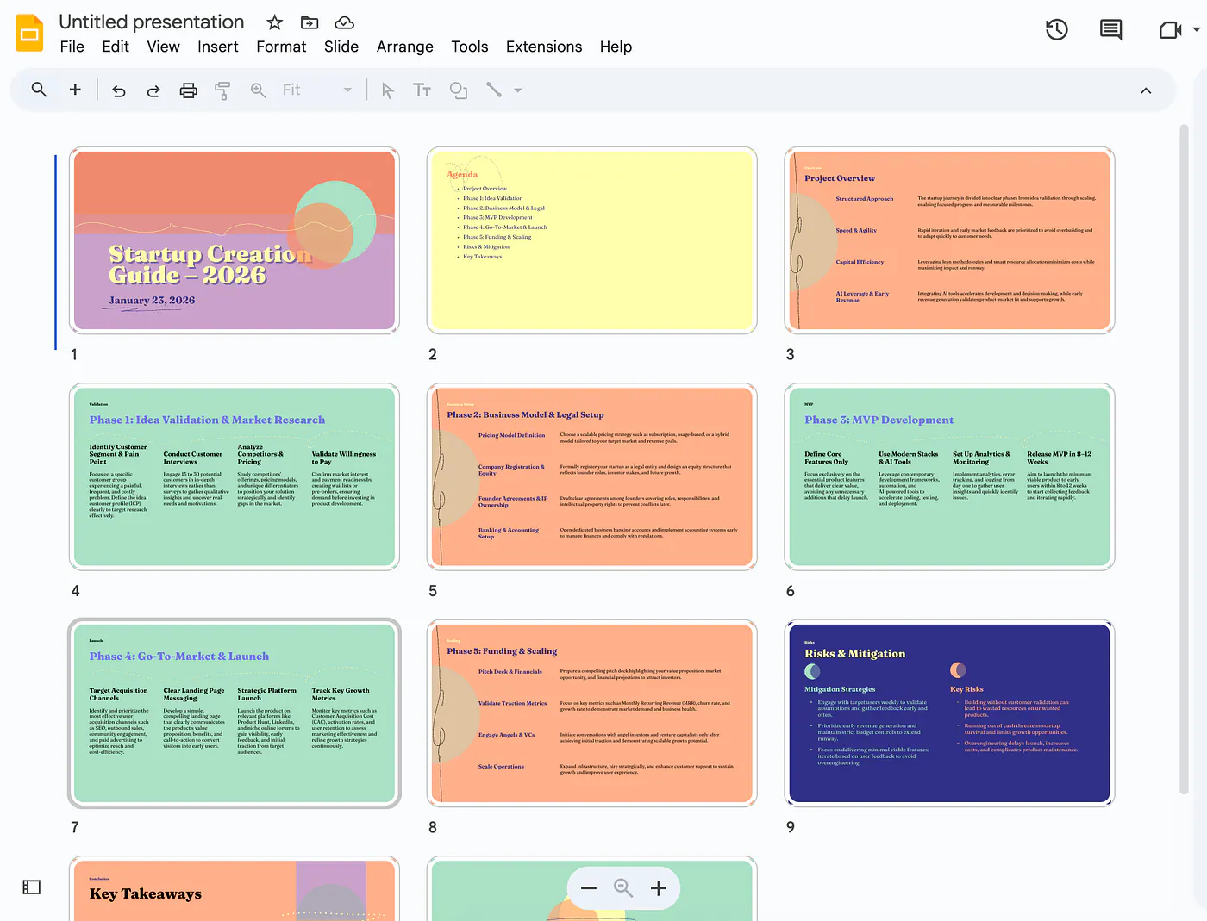Image resolution: width=1207 pixels, height=921 pixels.
Task: Click the move to folder icon
Action: tap(310, 22)
